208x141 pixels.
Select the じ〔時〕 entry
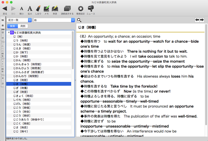click(x=39, y=37)
